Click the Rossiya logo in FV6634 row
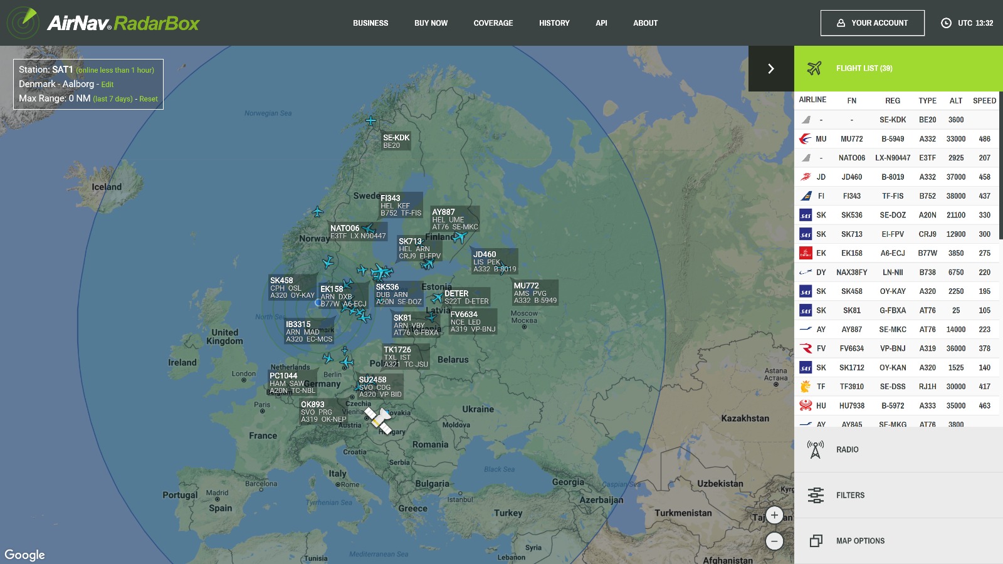The height and width of the screenshot is (564, 1003). pyautogui.click(x=806, y=348)
